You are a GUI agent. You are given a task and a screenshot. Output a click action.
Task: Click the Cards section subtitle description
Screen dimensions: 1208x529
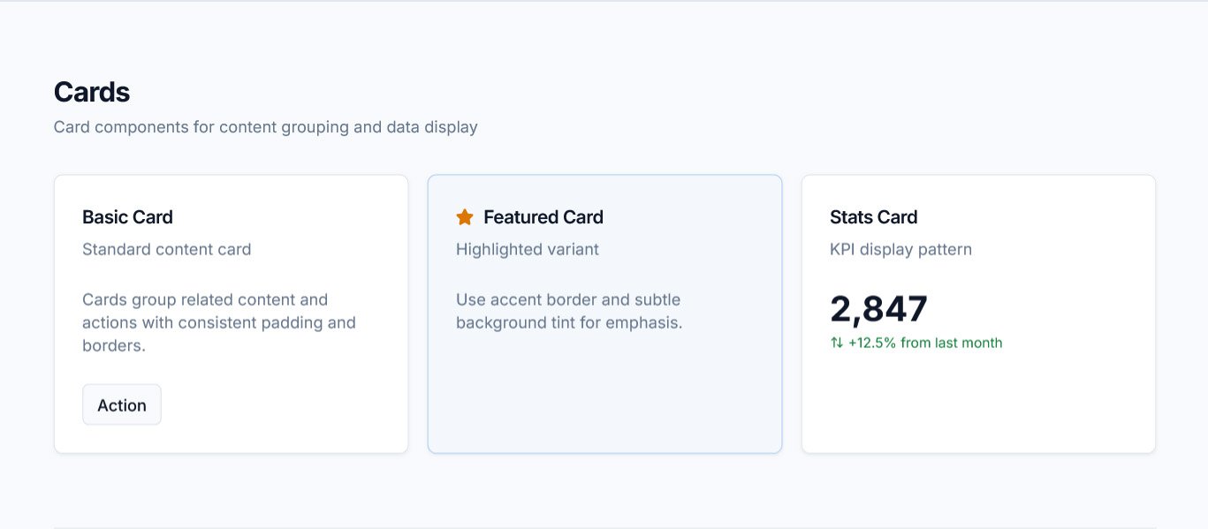(x=265, y=127)
